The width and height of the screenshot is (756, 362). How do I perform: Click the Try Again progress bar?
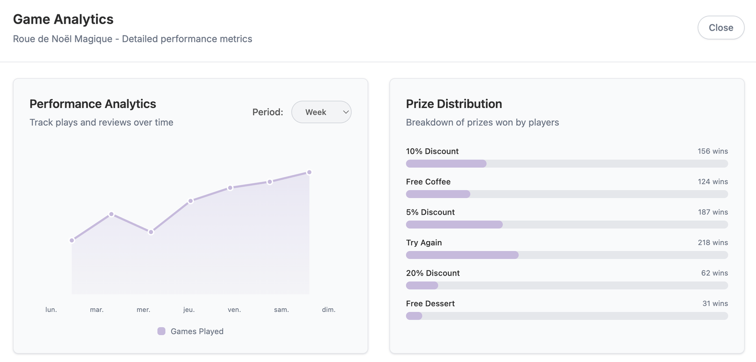(567, 255)
